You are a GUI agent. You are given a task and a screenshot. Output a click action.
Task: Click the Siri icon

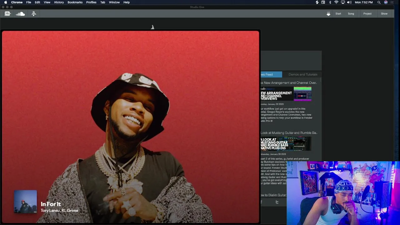point(386,2)
